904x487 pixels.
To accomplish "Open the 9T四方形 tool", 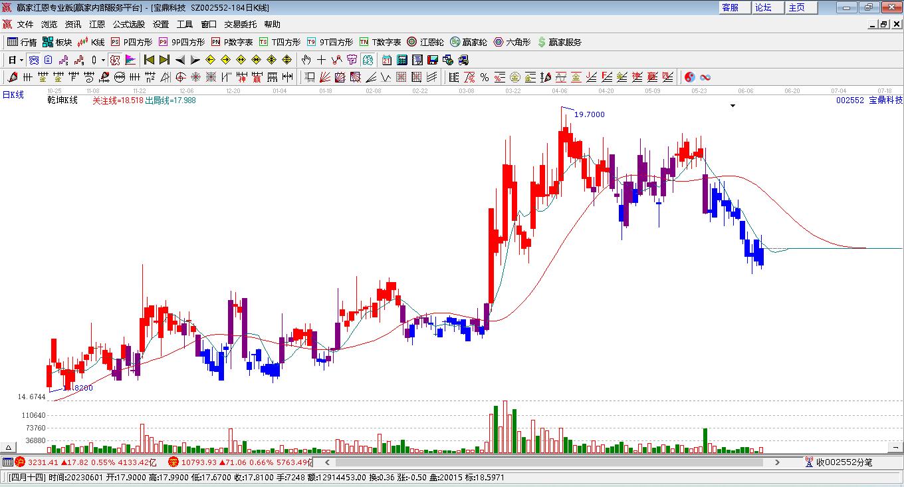I will coord(330,42).
